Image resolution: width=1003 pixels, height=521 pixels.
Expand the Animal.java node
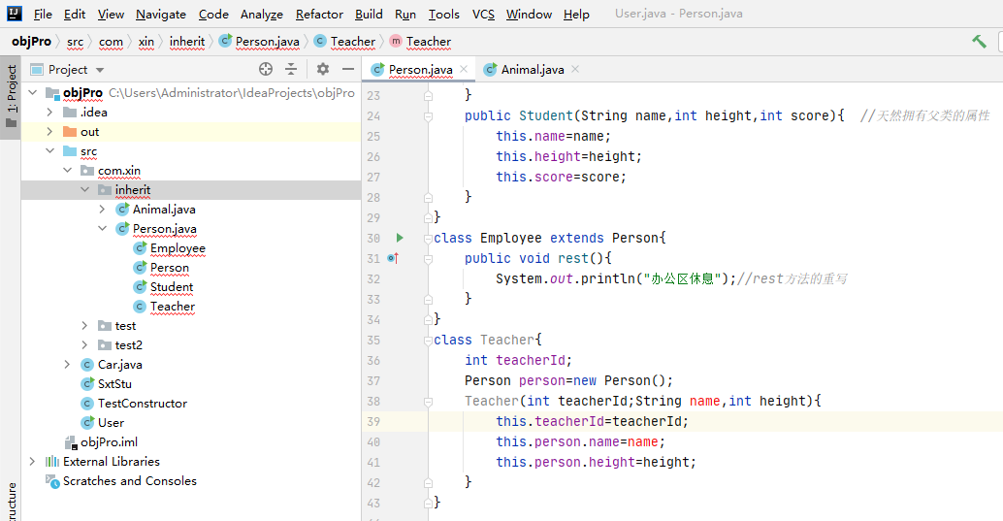click(103, 210)
